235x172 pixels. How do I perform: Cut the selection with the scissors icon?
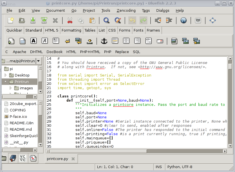(70, 20)
